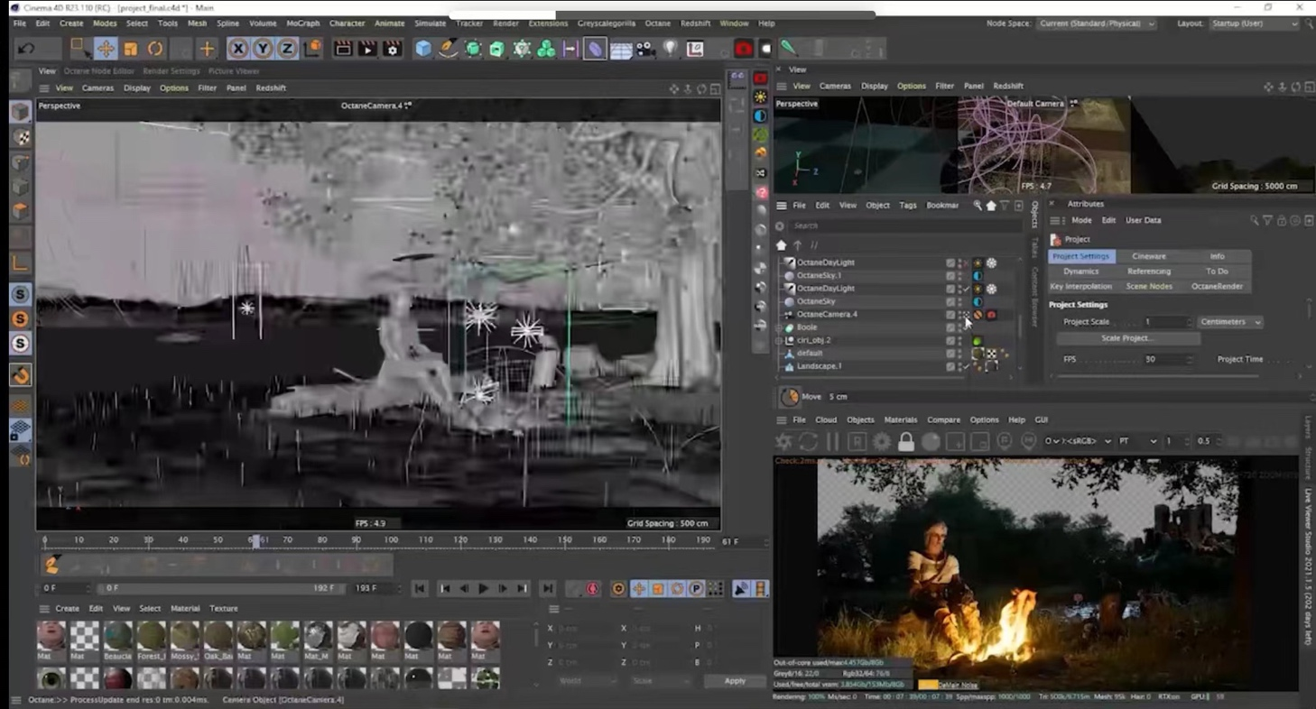This screenshot has height=709, width=1316.
Task: Pause the Live Viewer render
Action: pyautogui.click(x=832, y=441)
